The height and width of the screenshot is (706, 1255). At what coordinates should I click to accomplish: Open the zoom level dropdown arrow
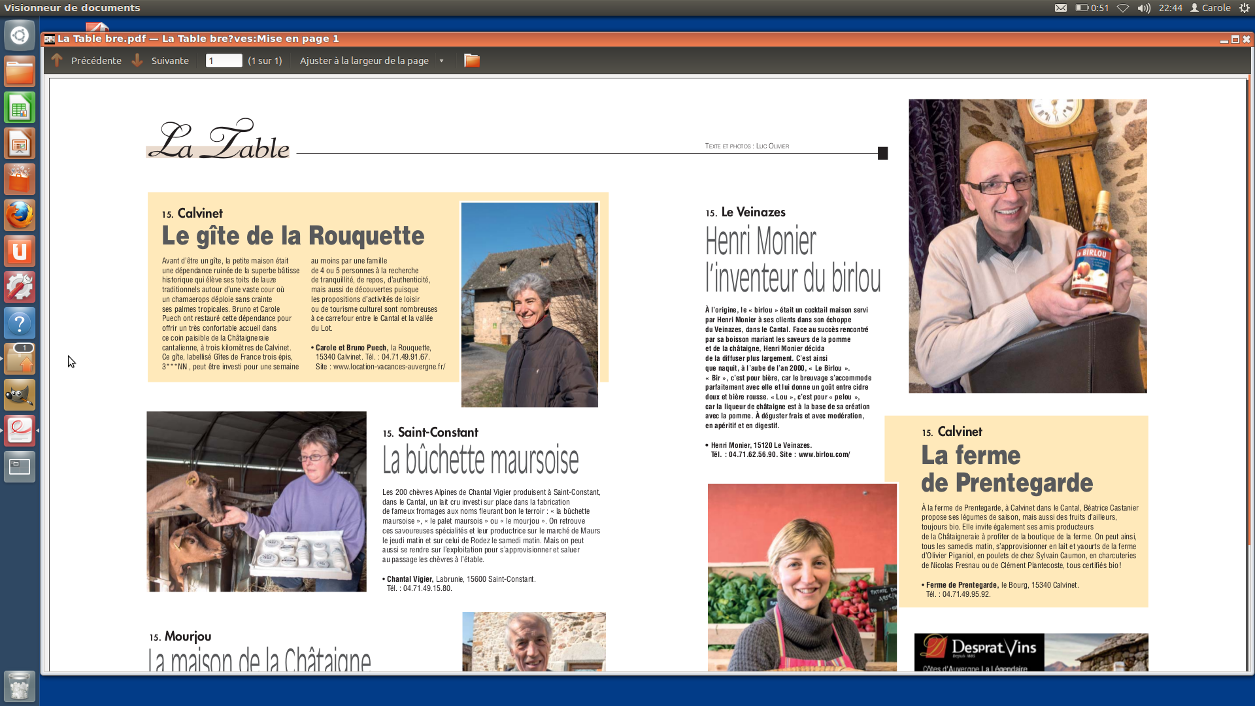[442, 61]
